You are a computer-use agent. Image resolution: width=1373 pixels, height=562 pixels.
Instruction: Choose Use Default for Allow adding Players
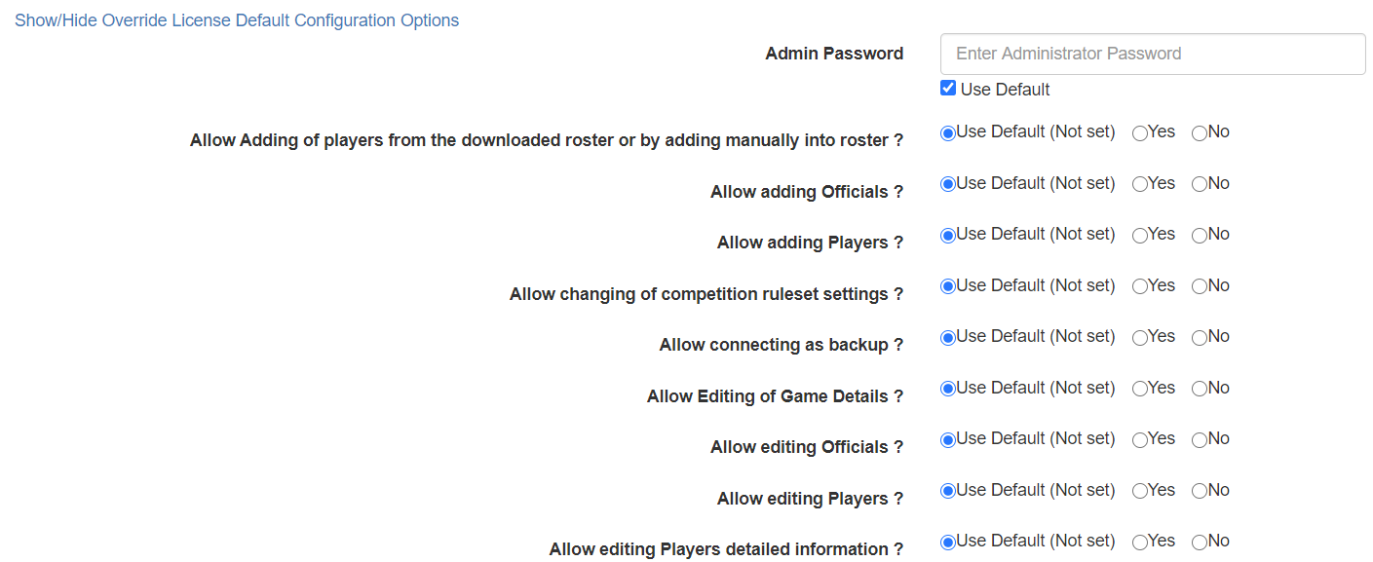[948, 236]
